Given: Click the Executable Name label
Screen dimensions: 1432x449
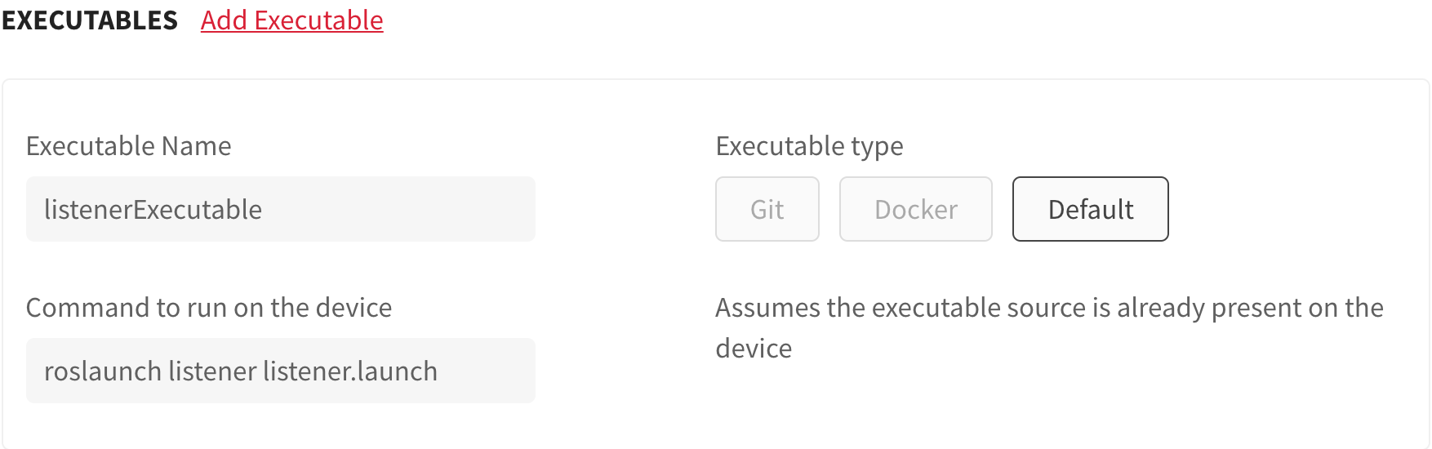Looking at the screenshot, I should 128,146.
